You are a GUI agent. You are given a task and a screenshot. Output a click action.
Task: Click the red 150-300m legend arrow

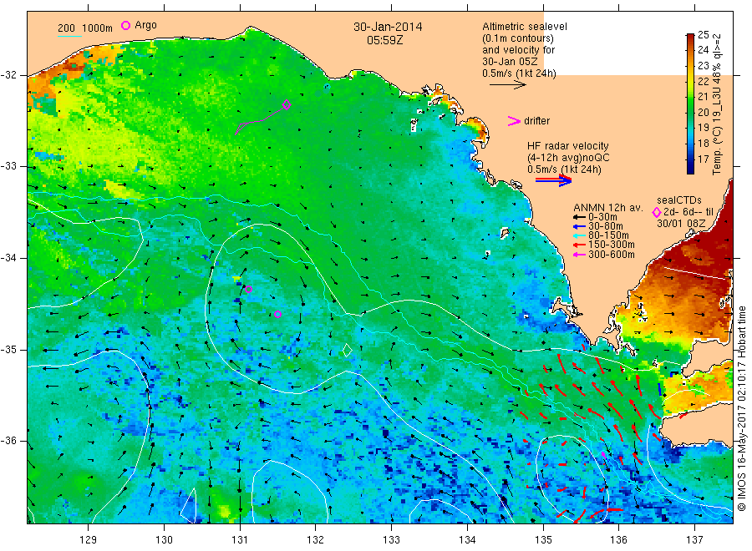[579, 245]
